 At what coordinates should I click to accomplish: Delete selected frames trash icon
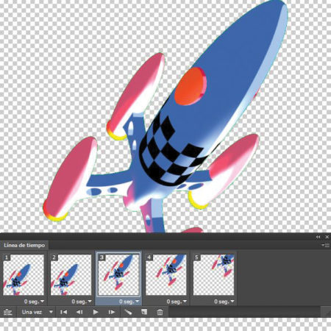160,312
